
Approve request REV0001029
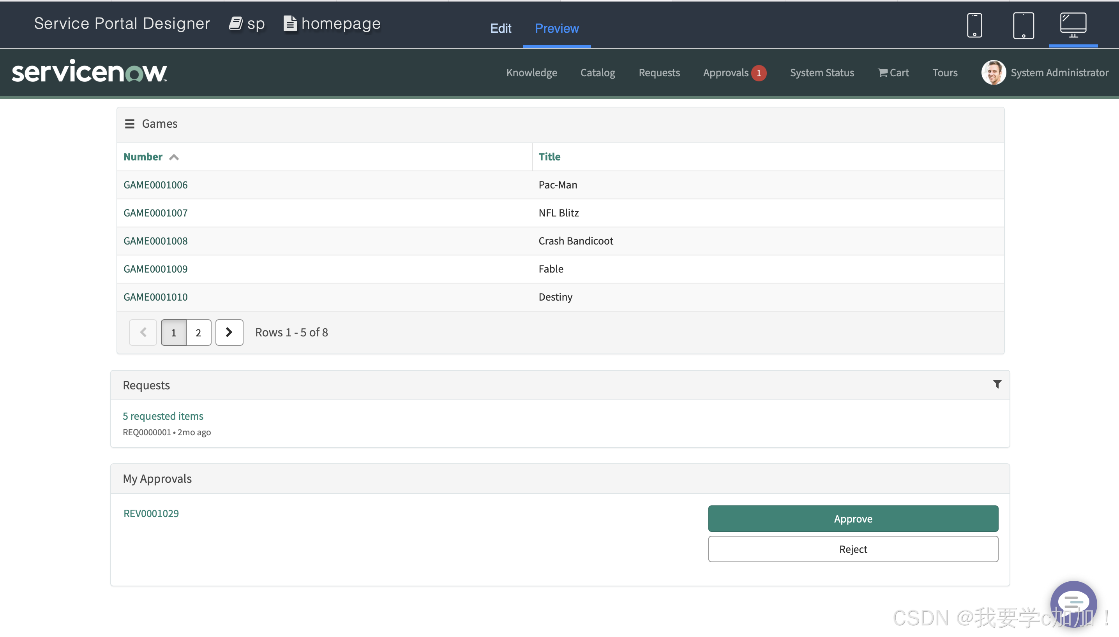coord(852,518)
